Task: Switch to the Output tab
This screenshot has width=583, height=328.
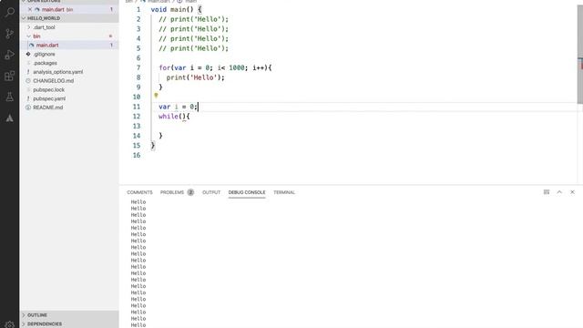Action: pos(211,192)
